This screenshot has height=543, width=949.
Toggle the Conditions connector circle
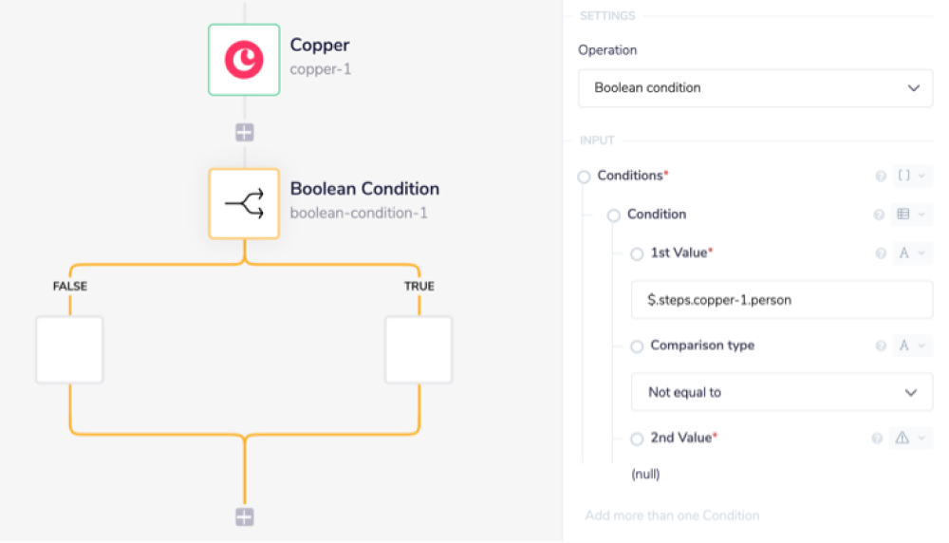tap(585, 177)
